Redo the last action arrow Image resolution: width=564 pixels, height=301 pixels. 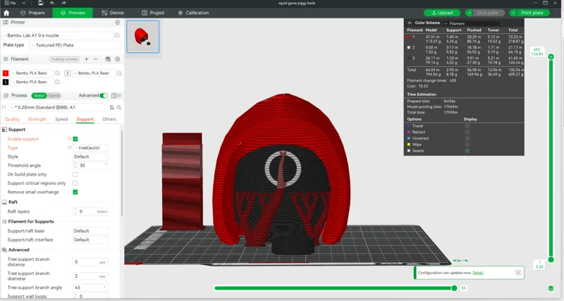tap(63, 3)
